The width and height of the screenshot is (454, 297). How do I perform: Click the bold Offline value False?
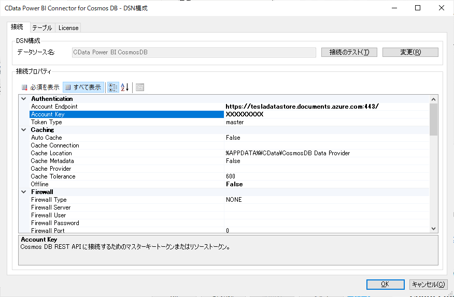(x=234, y=184)
